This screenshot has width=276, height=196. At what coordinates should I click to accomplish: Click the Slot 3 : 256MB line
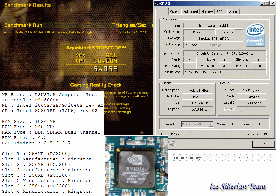36,175
